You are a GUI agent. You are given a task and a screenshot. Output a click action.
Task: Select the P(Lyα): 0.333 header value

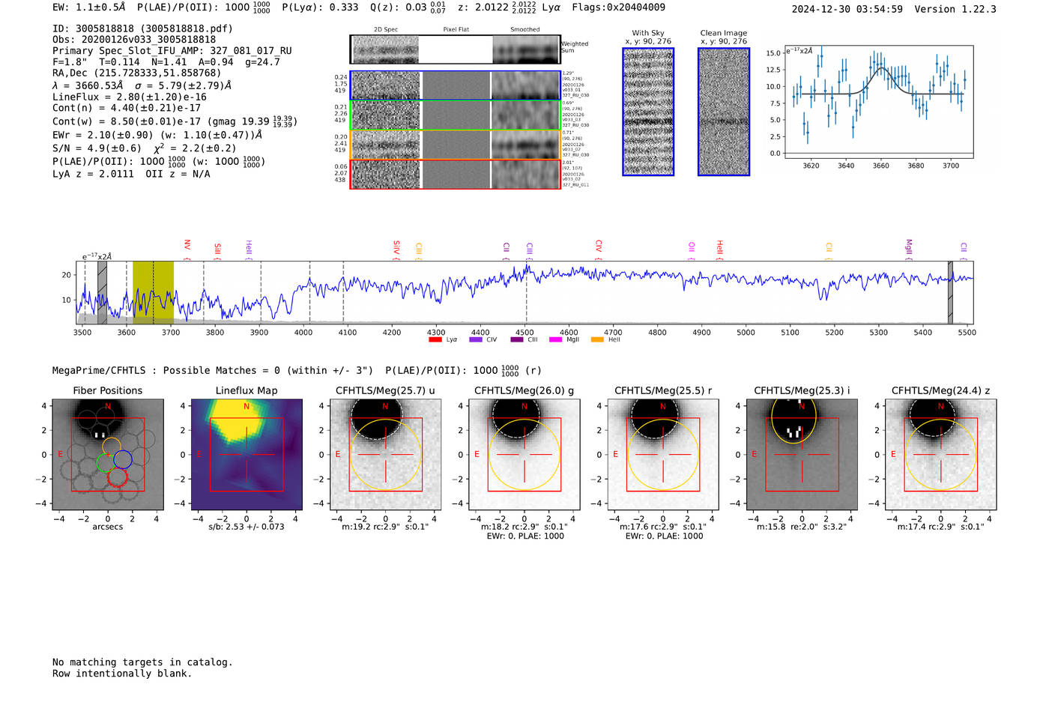pyautogui.click(x=320, y=7)
